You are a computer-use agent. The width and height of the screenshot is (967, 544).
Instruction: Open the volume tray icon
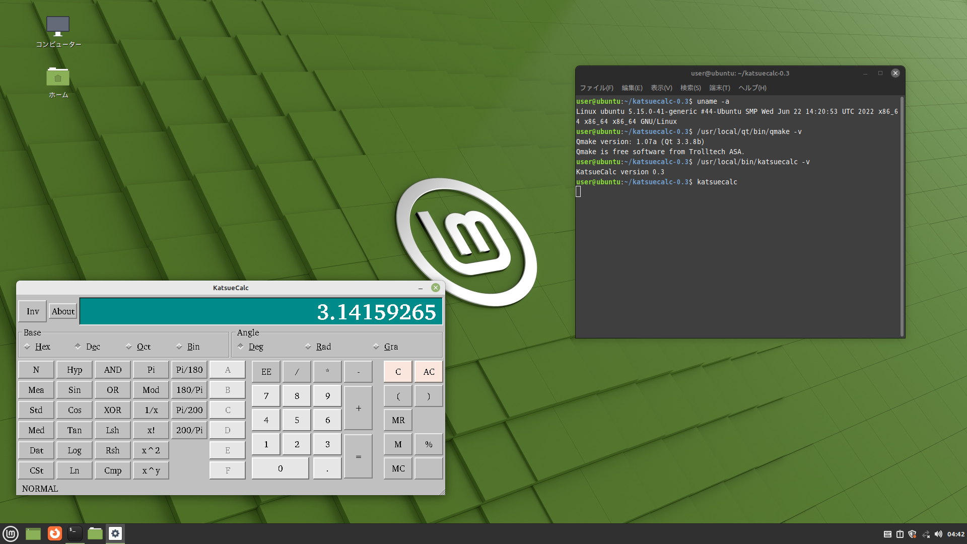click(938, 534)
